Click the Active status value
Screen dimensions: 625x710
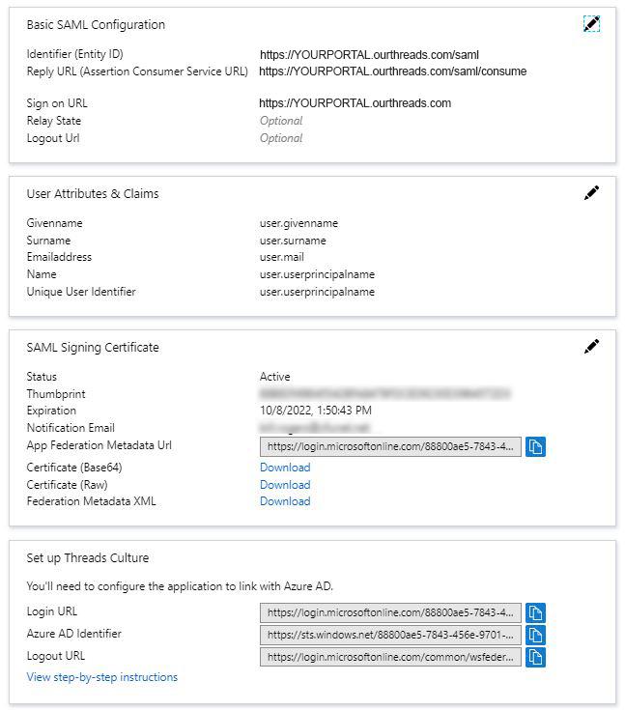pos(275,377)
